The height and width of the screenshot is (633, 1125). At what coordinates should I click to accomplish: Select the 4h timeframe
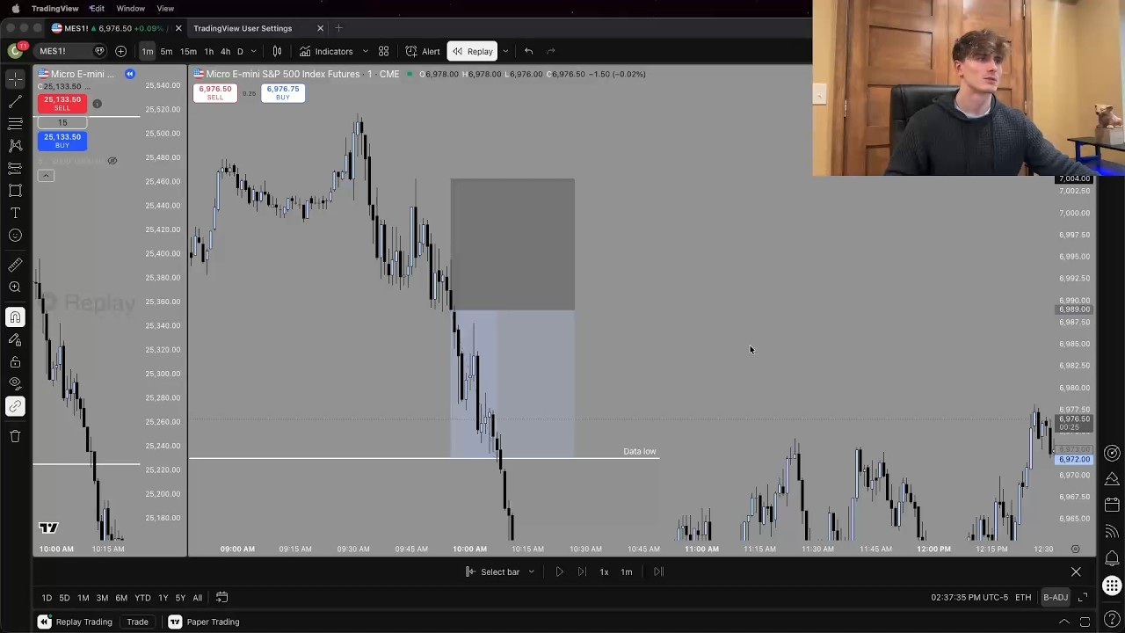(225, 51)
